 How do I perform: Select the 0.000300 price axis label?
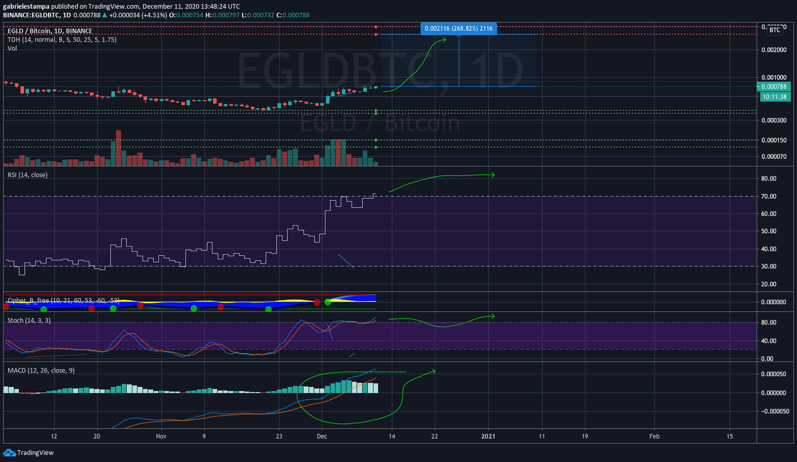pos(774,120)
